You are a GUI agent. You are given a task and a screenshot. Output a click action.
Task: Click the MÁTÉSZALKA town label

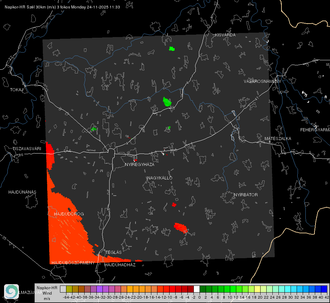point(278,138)
